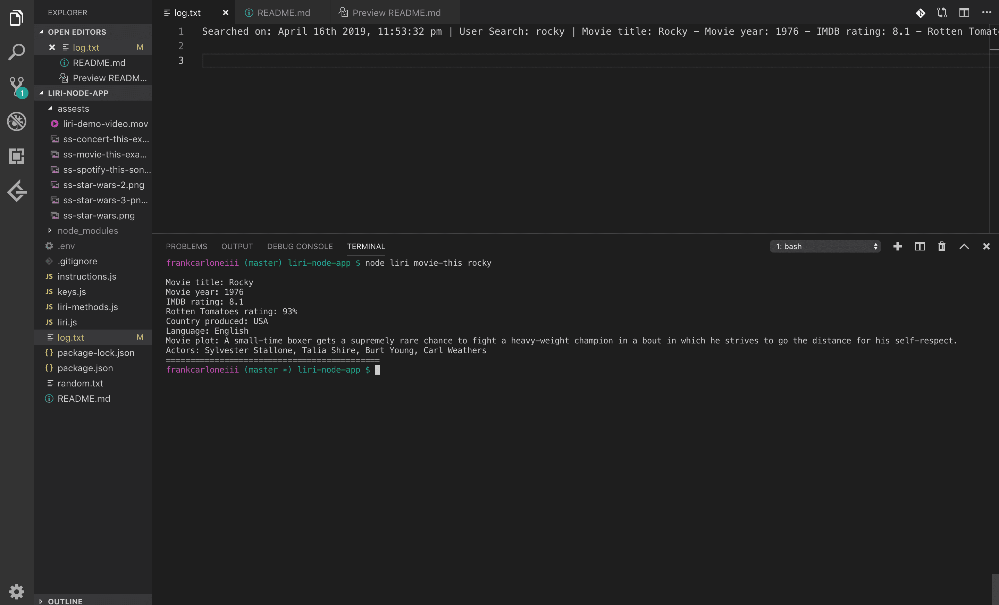
Task: Open ss-star-wars-2.png file
Action: pos(93,185)
